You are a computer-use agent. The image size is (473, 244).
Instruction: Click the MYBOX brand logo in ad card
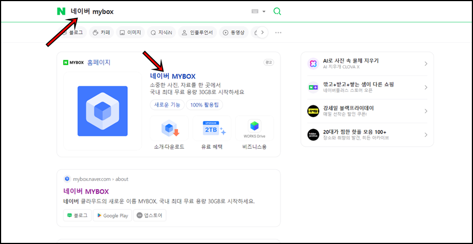click(73, 63)
